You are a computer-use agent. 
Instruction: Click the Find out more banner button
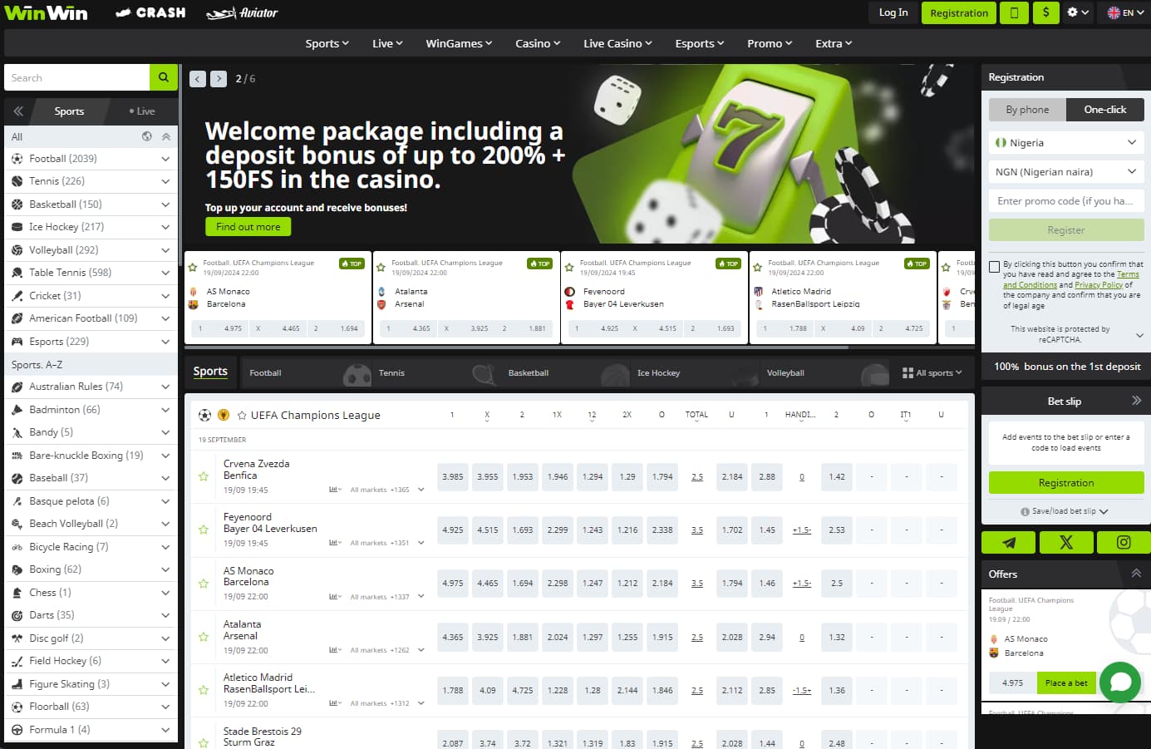point(248,226)
